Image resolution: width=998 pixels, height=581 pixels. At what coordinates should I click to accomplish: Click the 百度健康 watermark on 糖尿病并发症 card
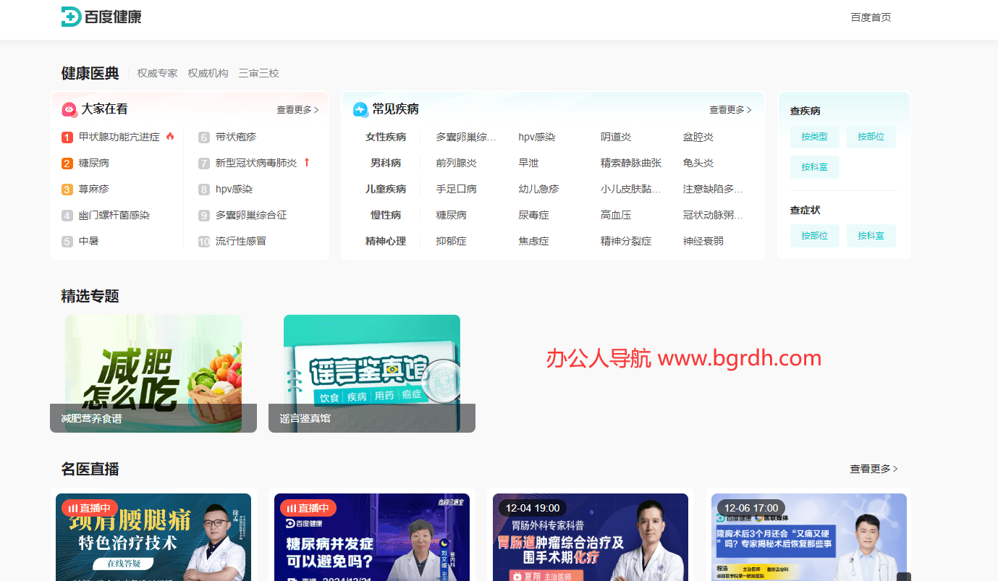click(304, 523)
